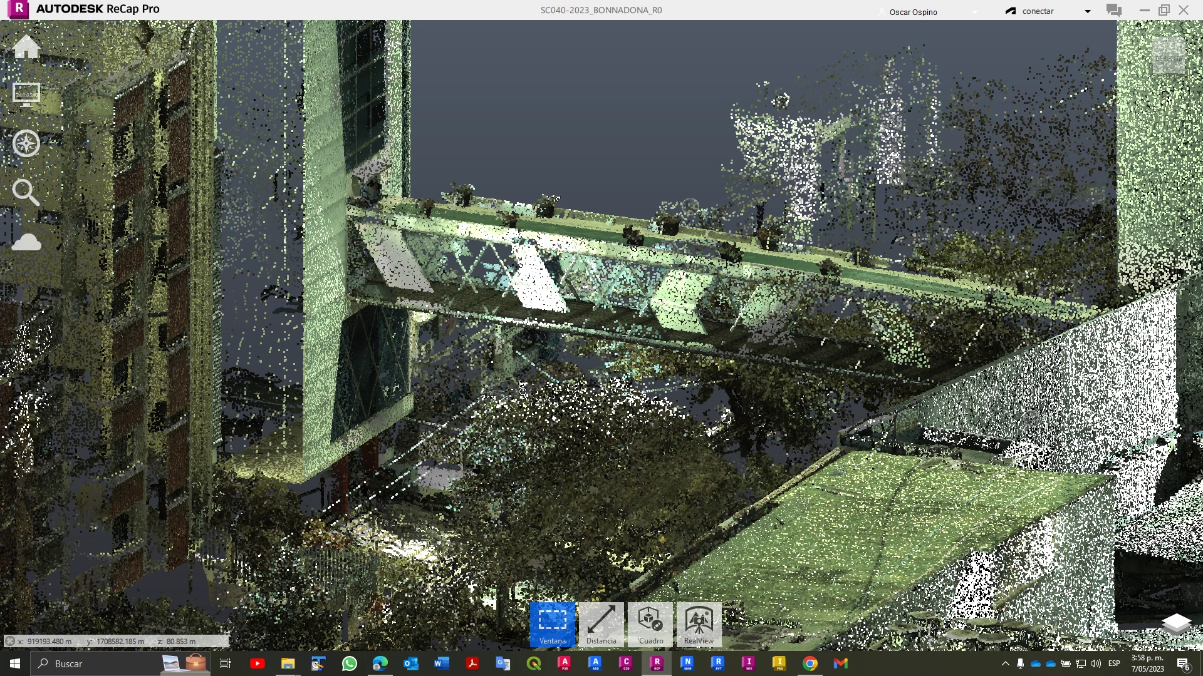Viewport: 1203px width, 676px height.
Task: Open the feedback chat icon
Action: (x=1114, y=10)
